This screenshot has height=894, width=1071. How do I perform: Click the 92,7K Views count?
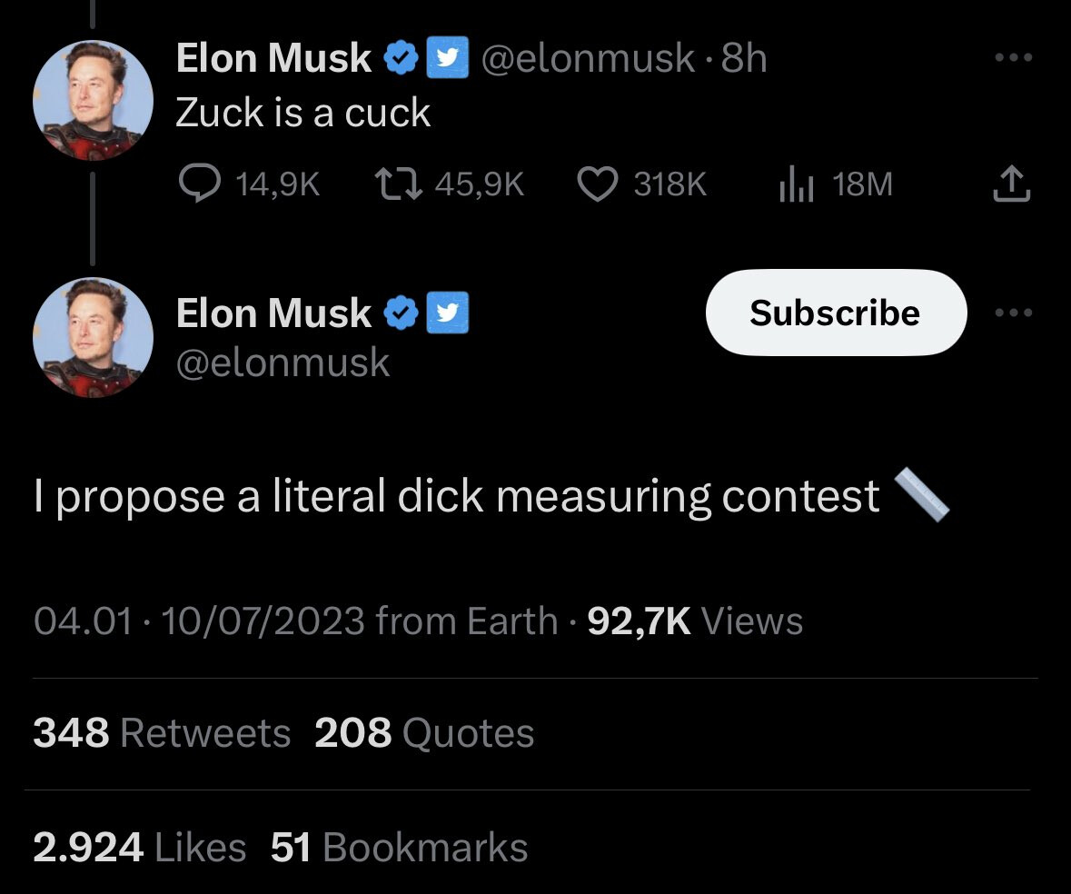[x=695, y=621]
